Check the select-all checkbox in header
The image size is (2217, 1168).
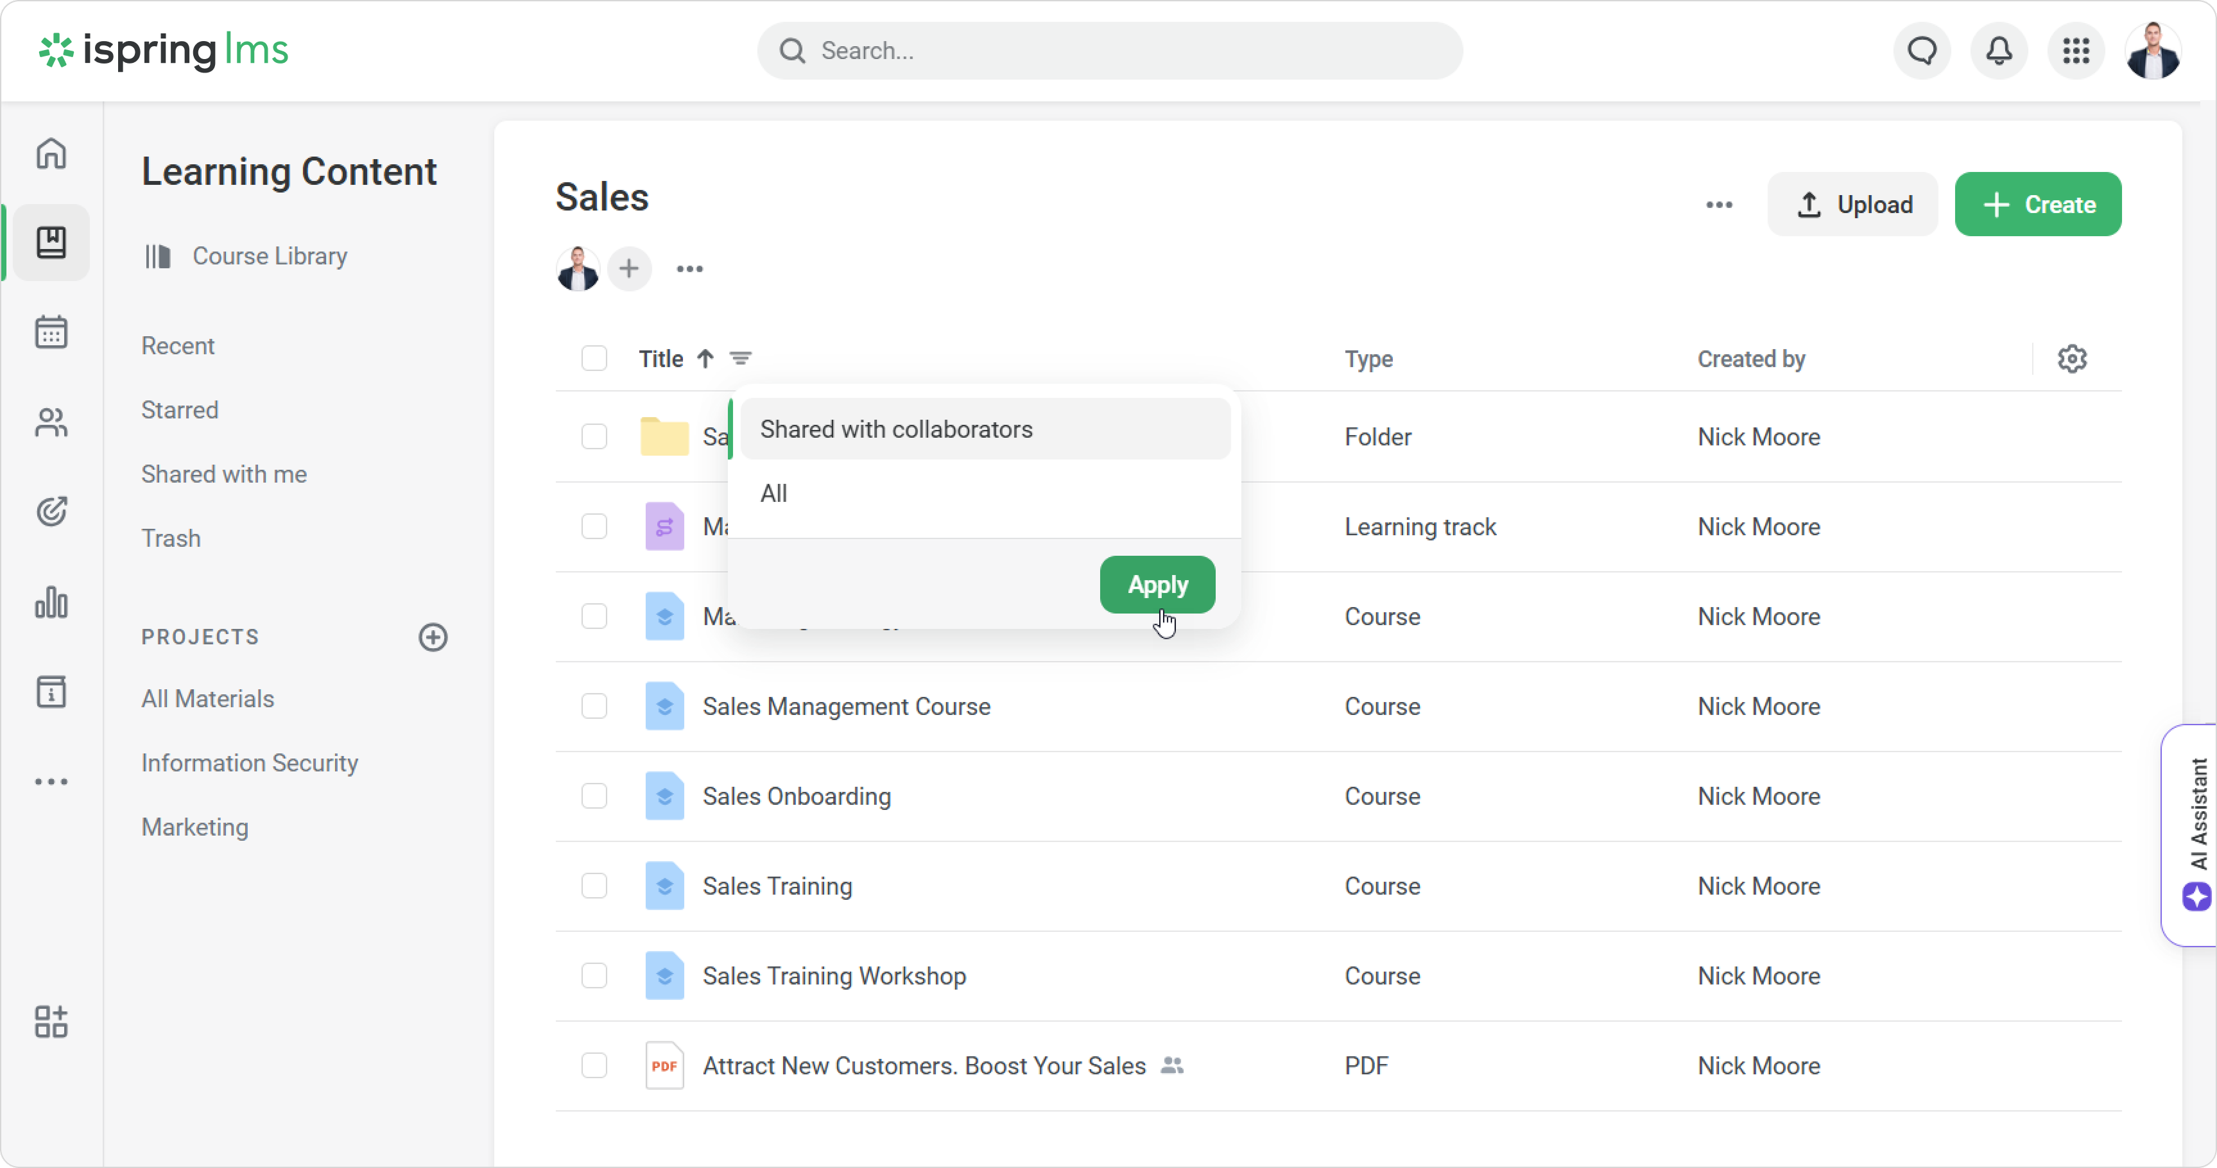[x=594, y=359]
